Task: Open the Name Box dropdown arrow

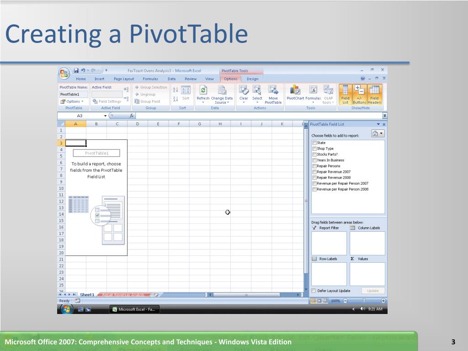Action: [x=106, y=116]
